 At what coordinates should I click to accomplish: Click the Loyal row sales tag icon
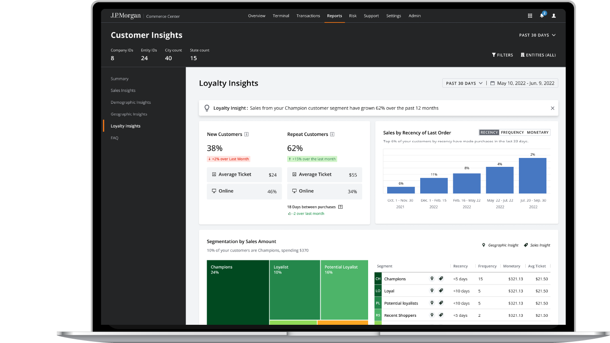tap(441, 291)
